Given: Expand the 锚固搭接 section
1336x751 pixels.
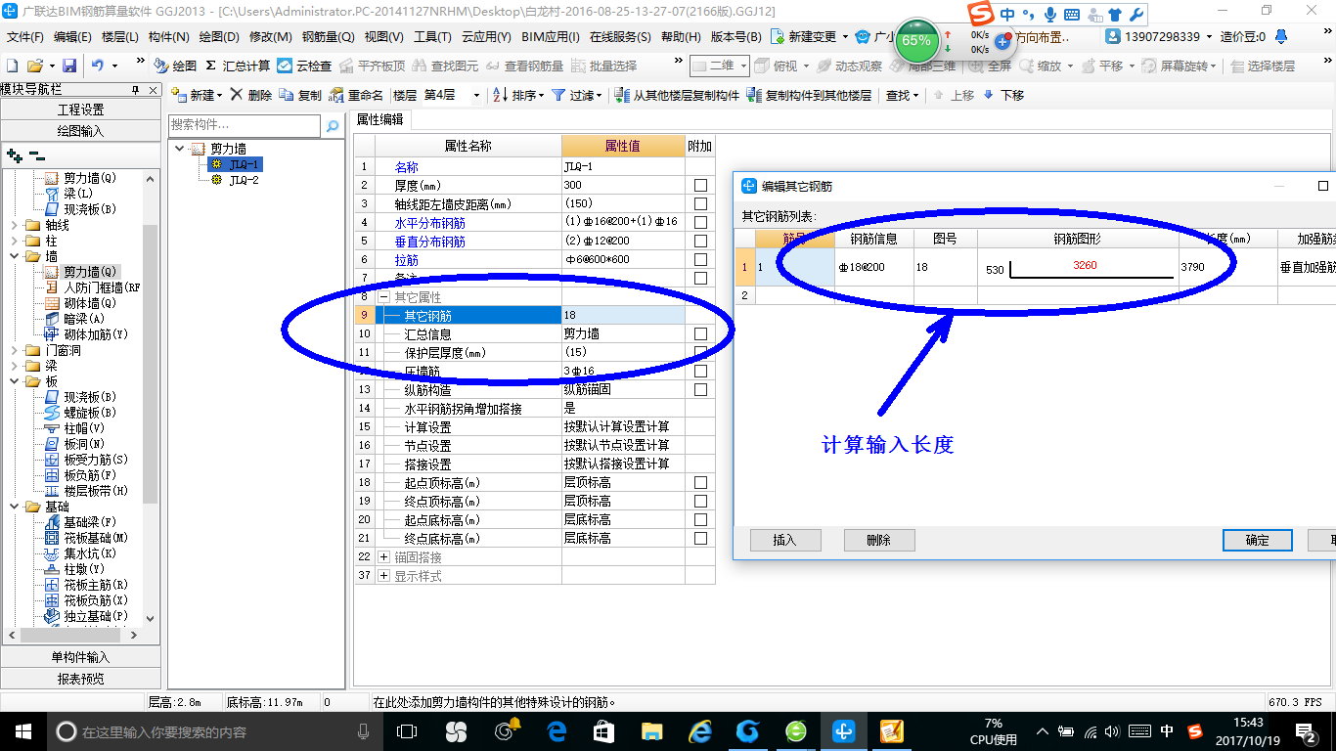Looking at the screenshot, I should (383, 556).
